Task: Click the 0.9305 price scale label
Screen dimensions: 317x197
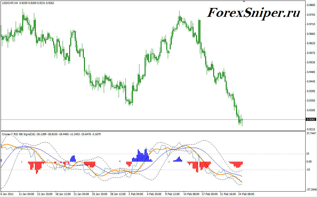Action: click(311, 110)
